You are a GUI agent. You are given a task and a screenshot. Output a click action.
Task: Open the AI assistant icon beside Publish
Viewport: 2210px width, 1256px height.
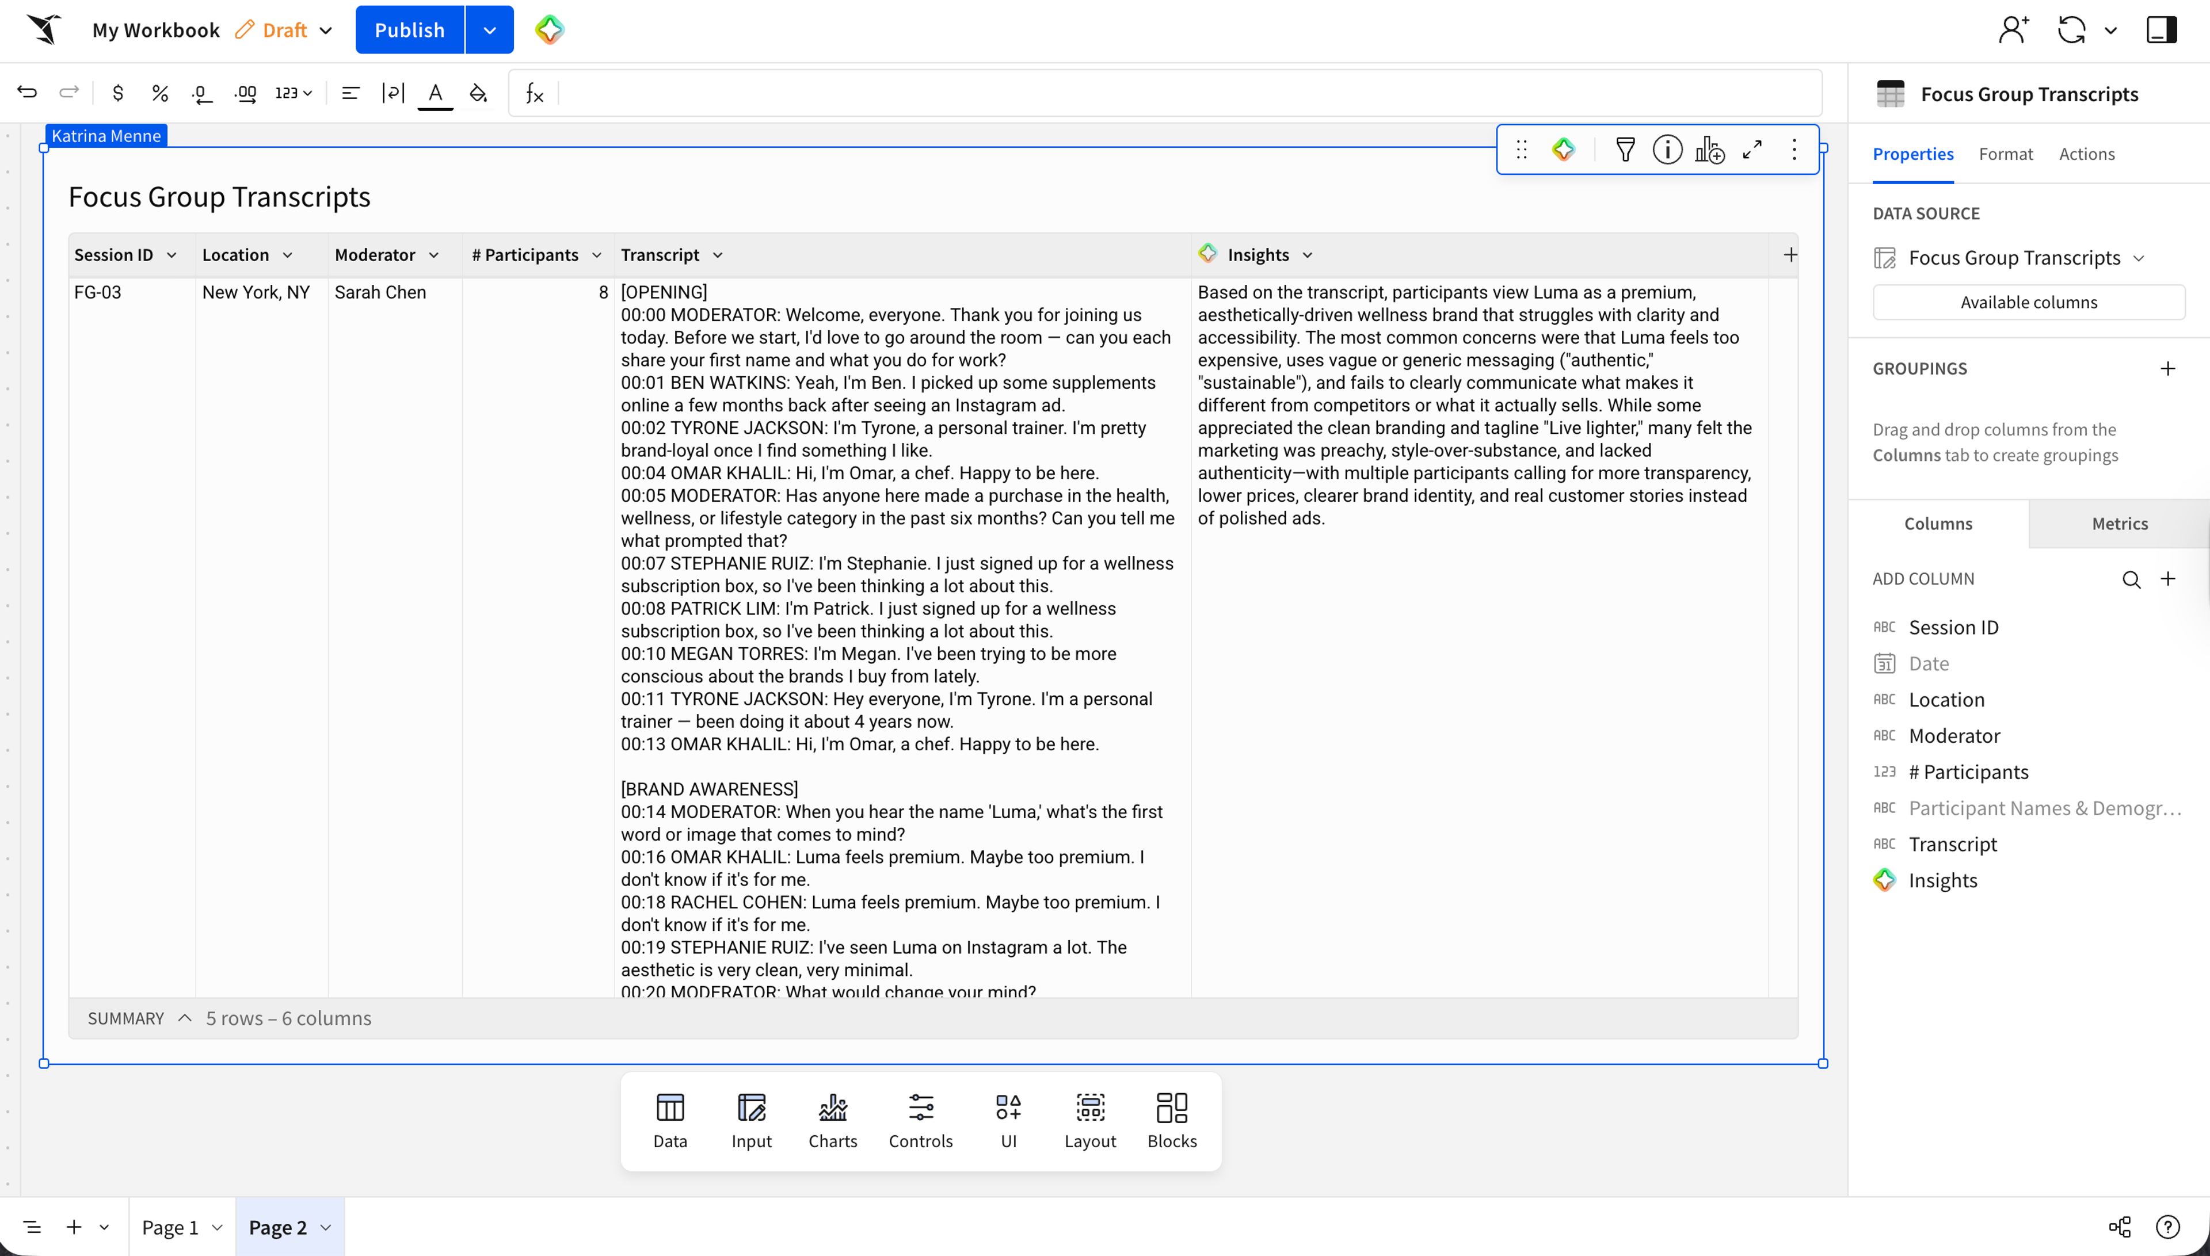point(550,29)
